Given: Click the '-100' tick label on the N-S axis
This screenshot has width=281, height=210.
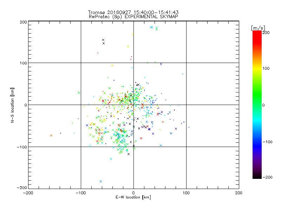Looking at the screenshot, I should tap(22, 147).
